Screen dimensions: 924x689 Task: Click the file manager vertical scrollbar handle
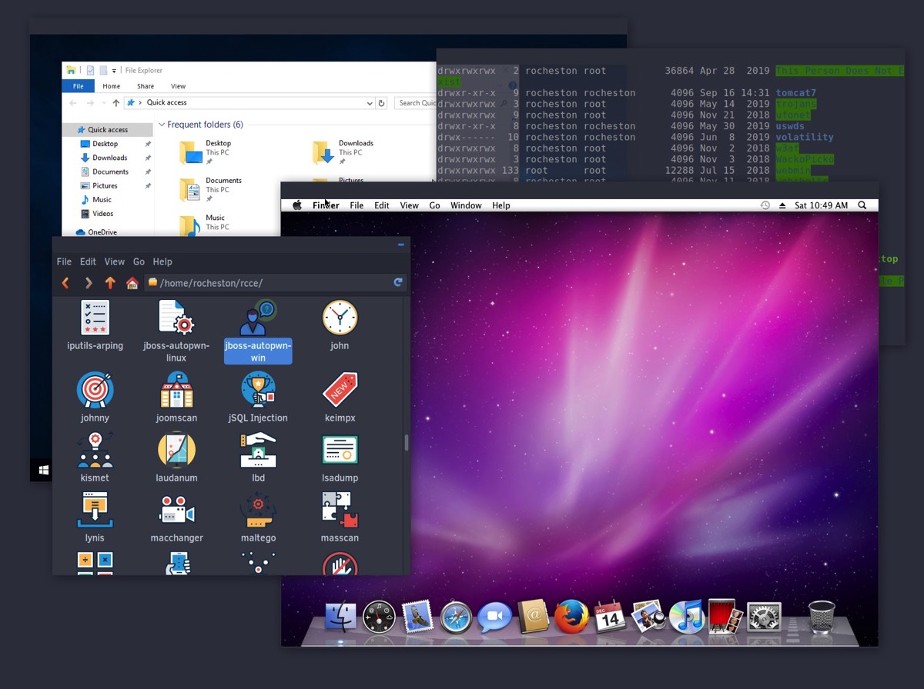(406, 442)
